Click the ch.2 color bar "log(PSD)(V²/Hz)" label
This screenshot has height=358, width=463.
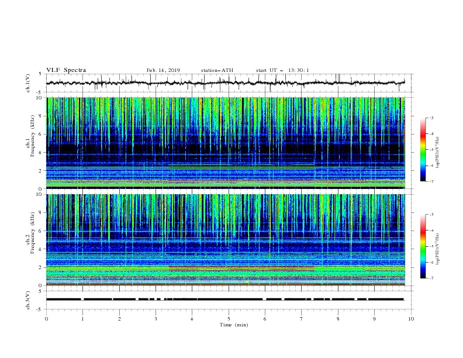[x=437, y=249]
